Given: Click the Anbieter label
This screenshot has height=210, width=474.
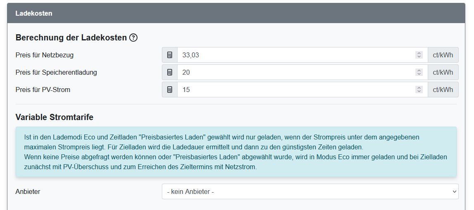Looking at the screenshot, I should coord(28,191).
